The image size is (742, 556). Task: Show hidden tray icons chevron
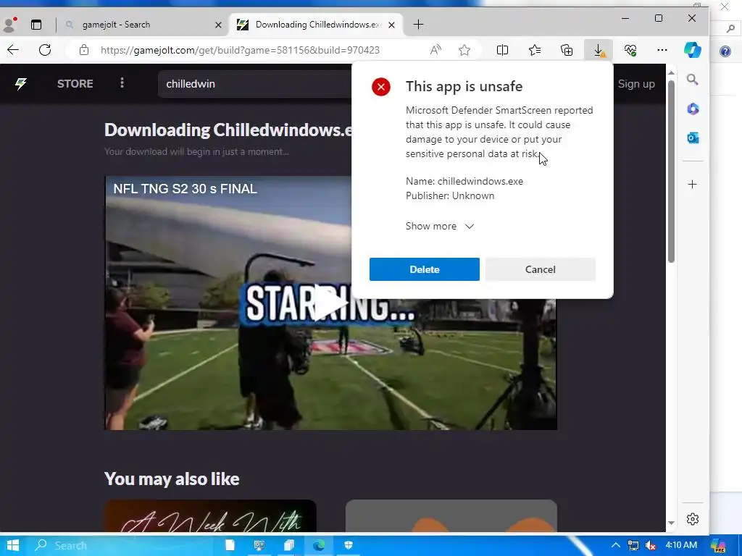pos(616,545)
